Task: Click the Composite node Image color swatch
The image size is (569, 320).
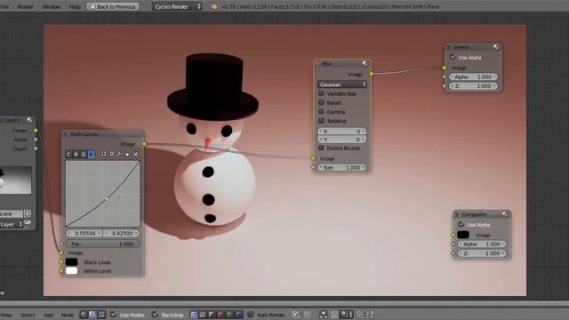Action: tap(463, 235)
